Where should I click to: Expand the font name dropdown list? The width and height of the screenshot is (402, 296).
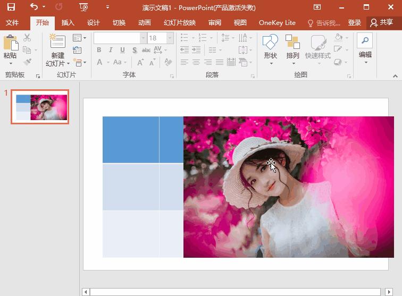coord(143,38)
